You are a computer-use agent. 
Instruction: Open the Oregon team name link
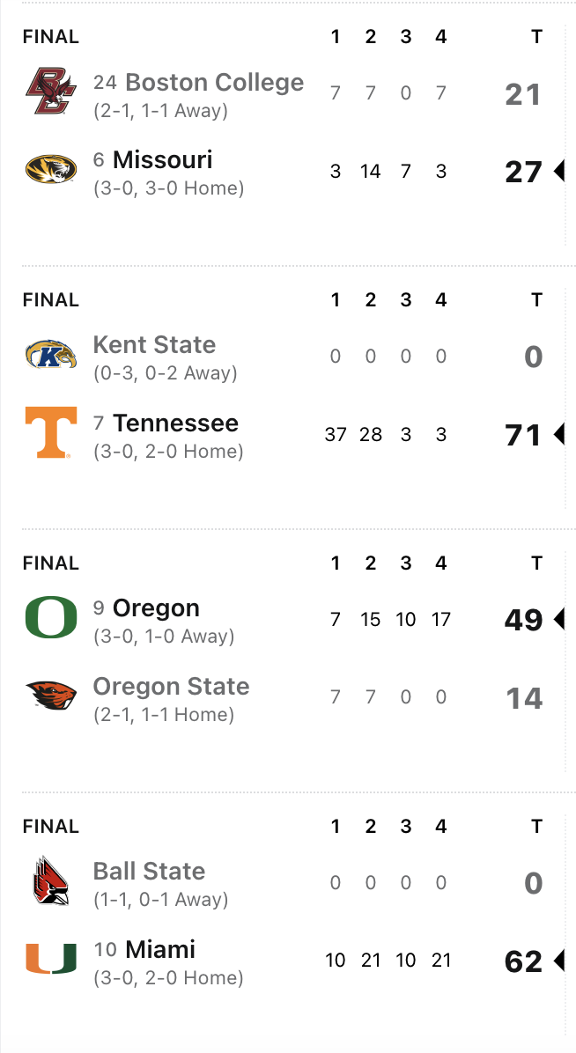(x=156, y=608)
